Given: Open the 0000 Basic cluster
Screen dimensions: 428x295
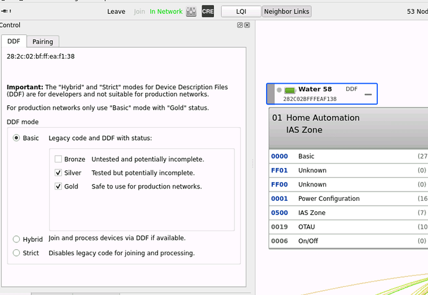Looking at the screenshot, I should (349, 156).
